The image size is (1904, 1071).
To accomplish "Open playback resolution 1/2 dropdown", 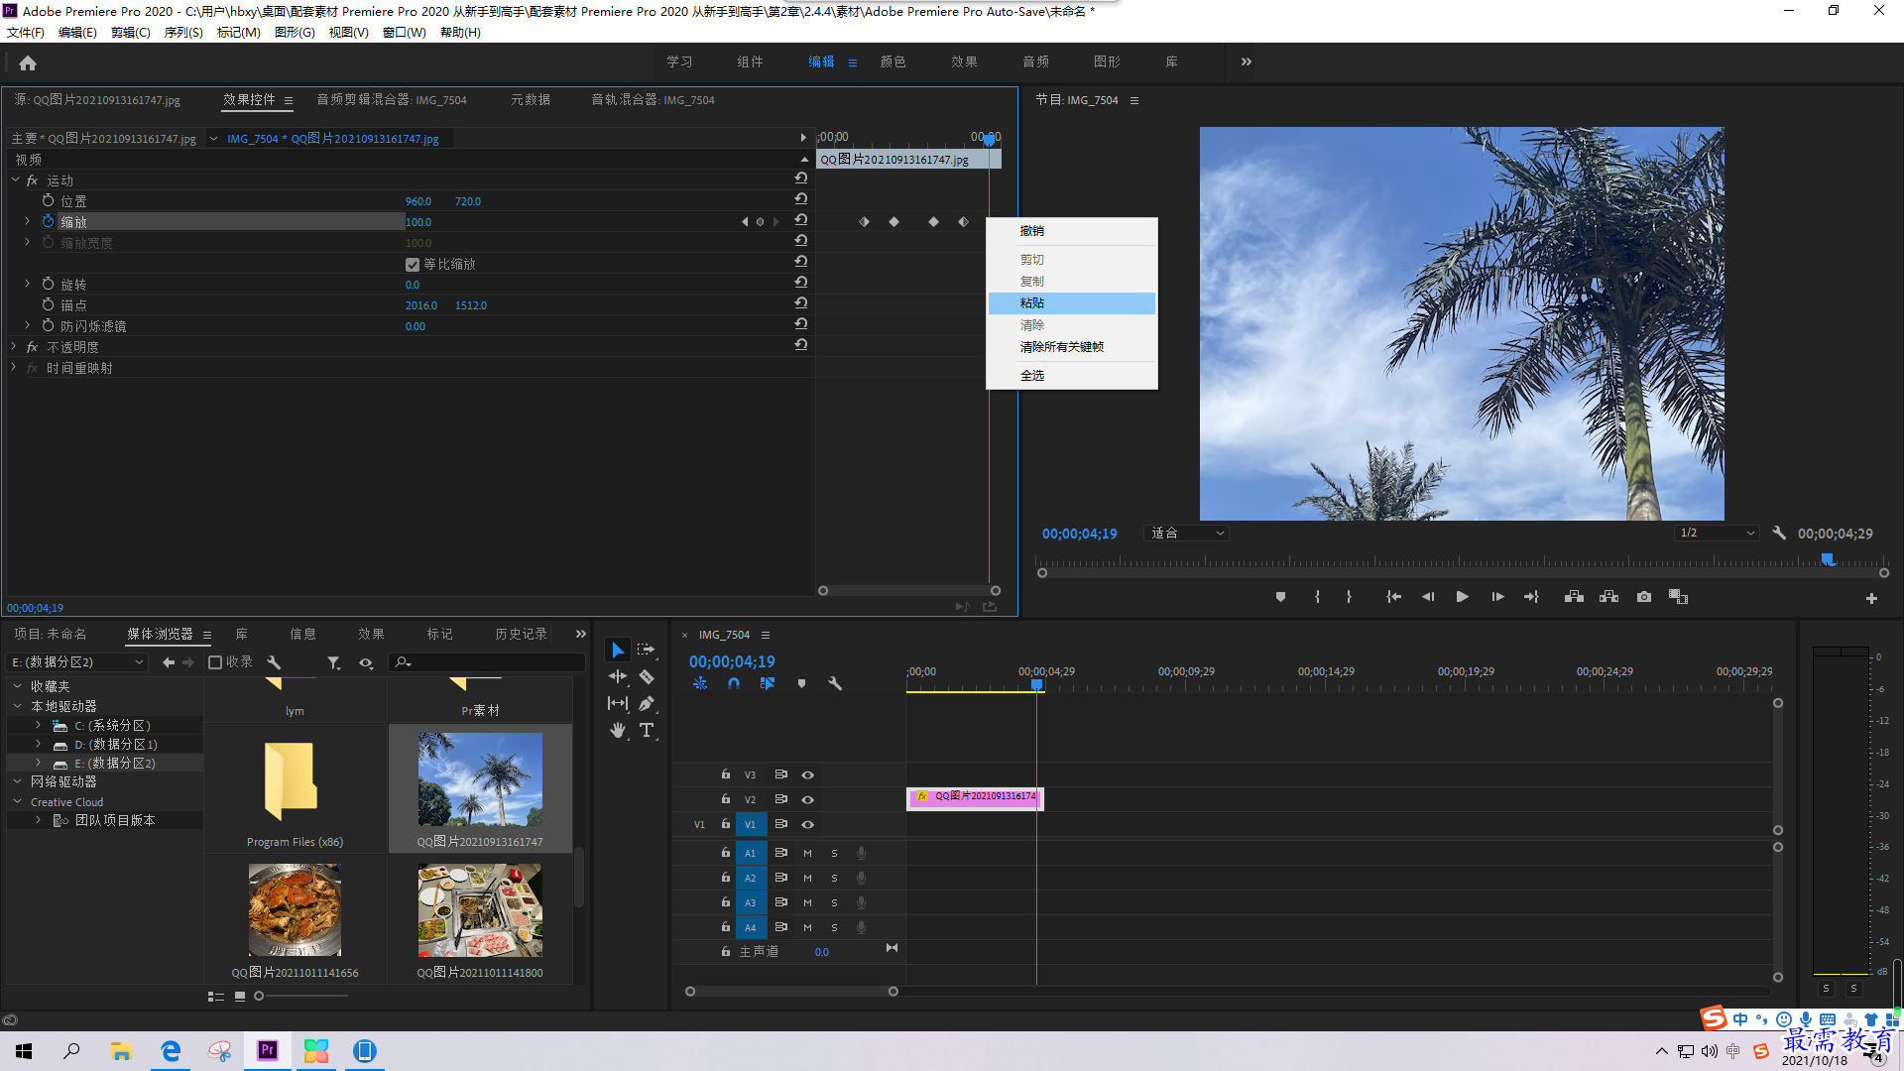I will [x=1717, y=534].
